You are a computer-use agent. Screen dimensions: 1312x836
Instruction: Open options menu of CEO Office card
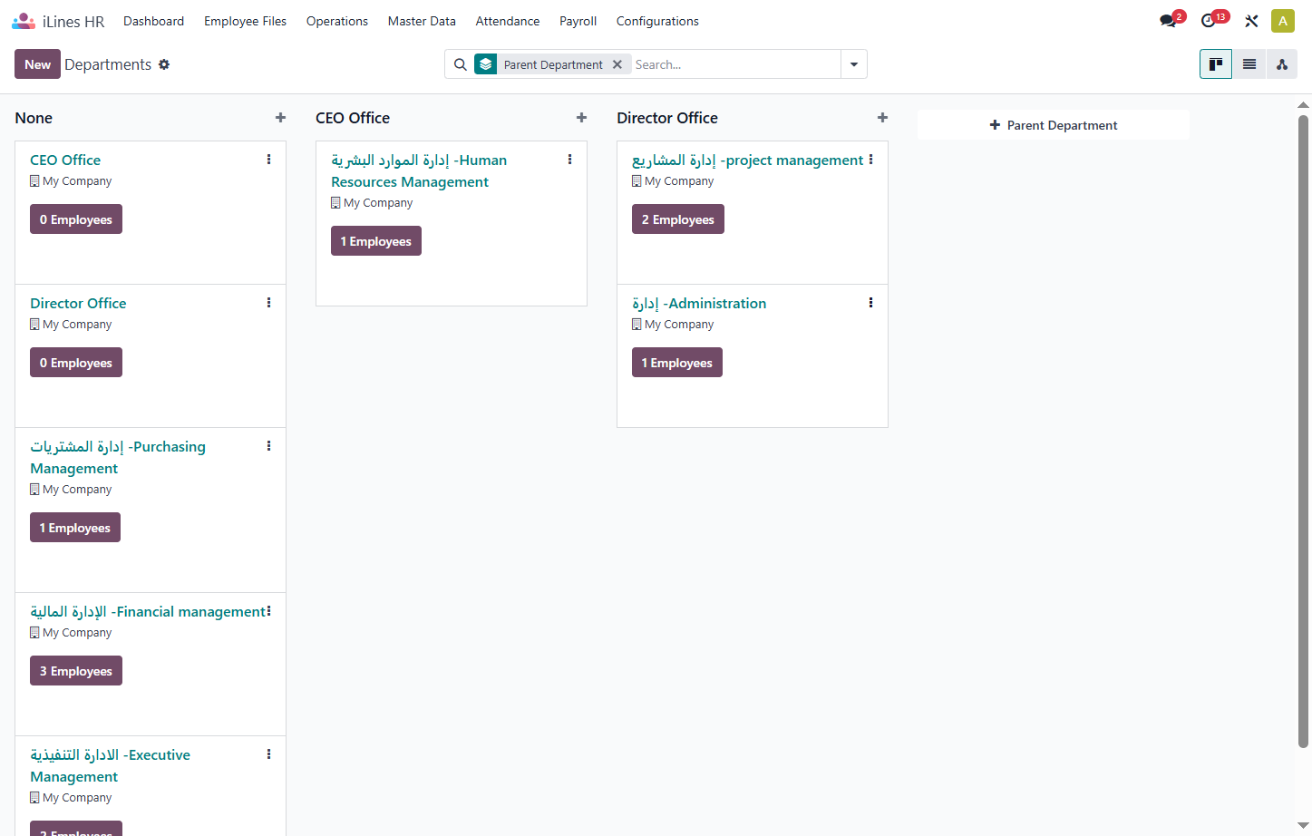coord(268,160)
